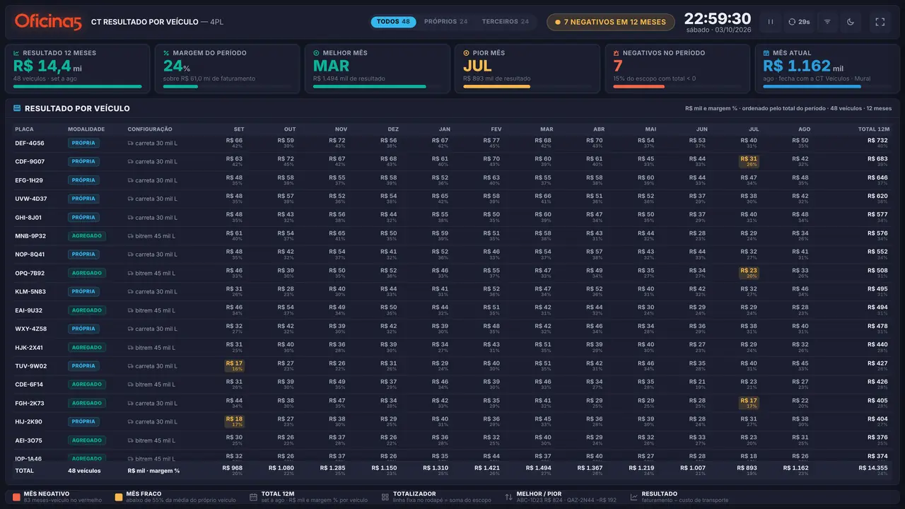The height and width of the screenshot is (509, 905).
Task: Sort by the TOTAL 12M column header
Action: pyautogui.click(x=873, y=129)
